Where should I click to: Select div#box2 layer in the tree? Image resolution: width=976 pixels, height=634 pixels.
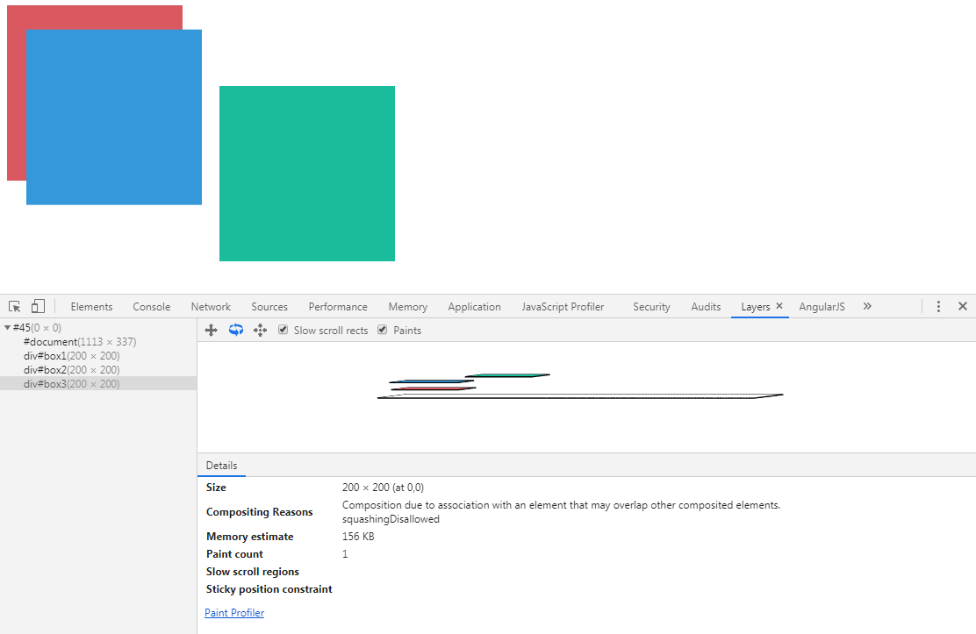[x=98, y=369]
